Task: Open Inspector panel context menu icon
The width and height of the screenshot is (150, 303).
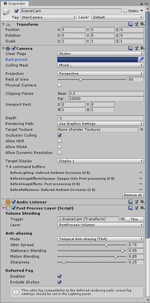Action: coord(146,4)
